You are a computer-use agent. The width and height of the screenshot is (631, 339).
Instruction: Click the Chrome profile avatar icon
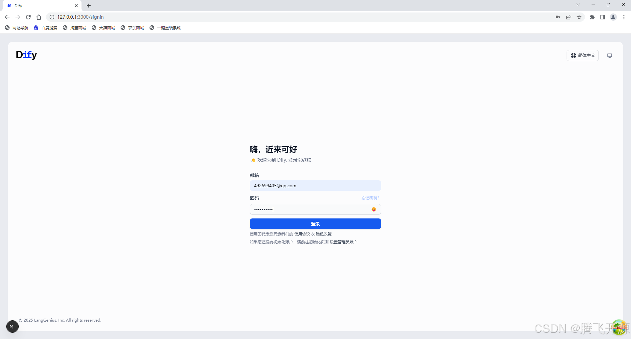(613, 17)
